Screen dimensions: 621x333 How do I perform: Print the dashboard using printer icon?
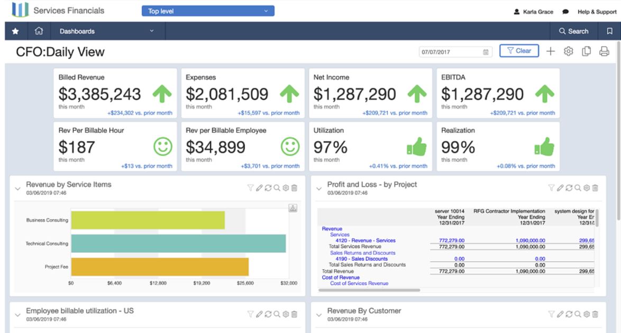(604, 51)
